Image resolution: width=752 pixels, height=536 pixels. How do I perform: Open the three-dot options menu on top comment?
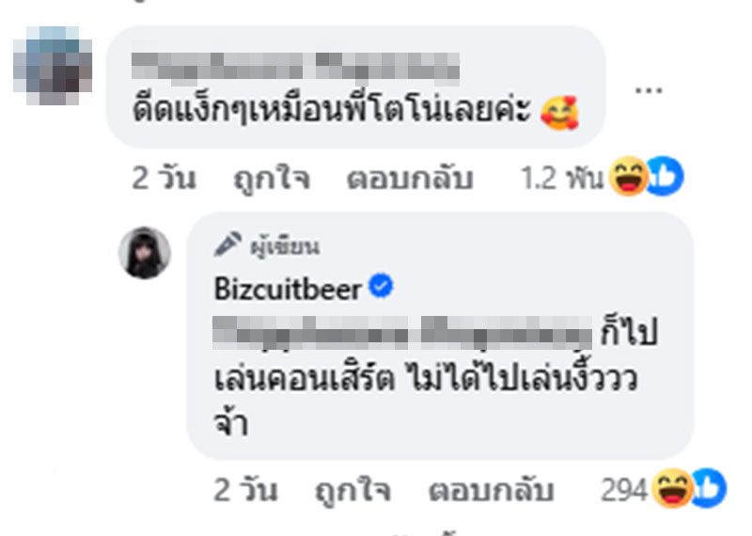(x=649, y=89)
